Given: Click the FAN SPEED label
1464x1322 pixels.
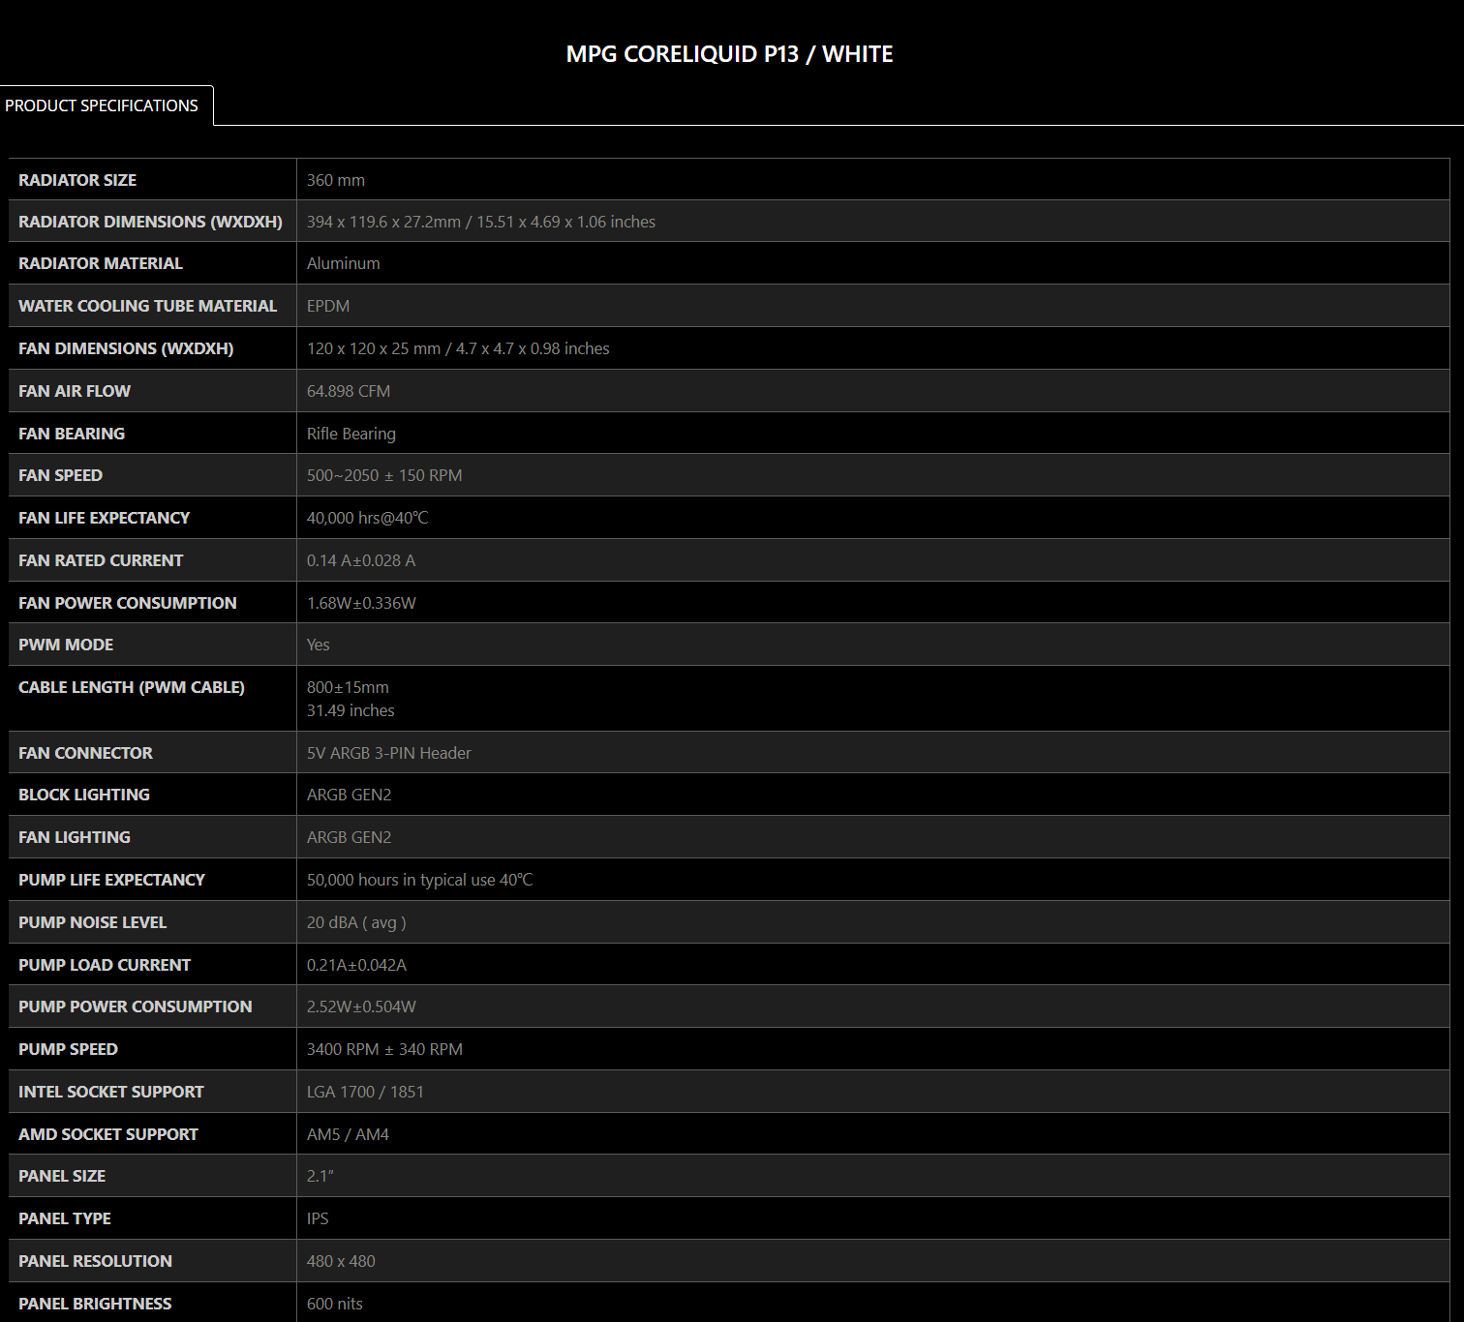Looking at the screenshot, I should click(60, 475).
